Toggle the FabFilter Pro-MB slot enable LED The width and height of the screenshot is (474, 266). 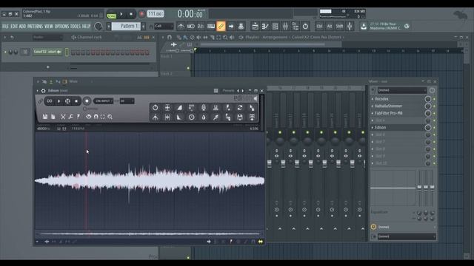click(x=435, y=113)
